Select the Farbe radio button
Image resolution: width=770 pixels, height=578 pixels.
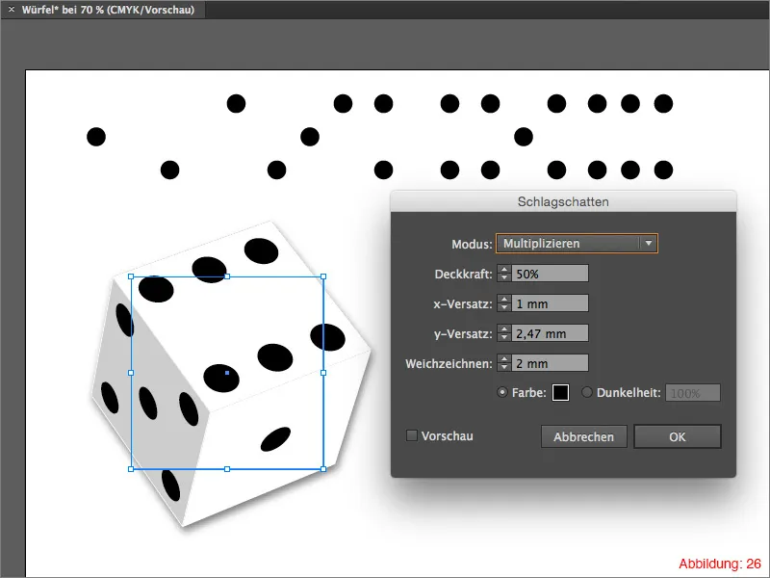[501, 392]
